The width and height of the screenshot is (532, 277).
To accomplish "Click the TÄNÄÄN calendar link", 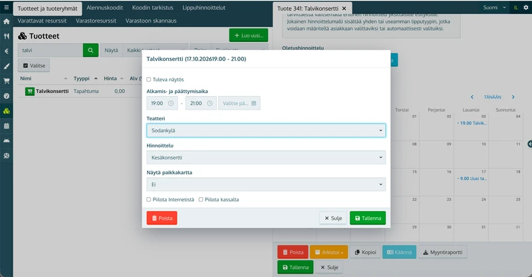I will click(x=492, y=97).
